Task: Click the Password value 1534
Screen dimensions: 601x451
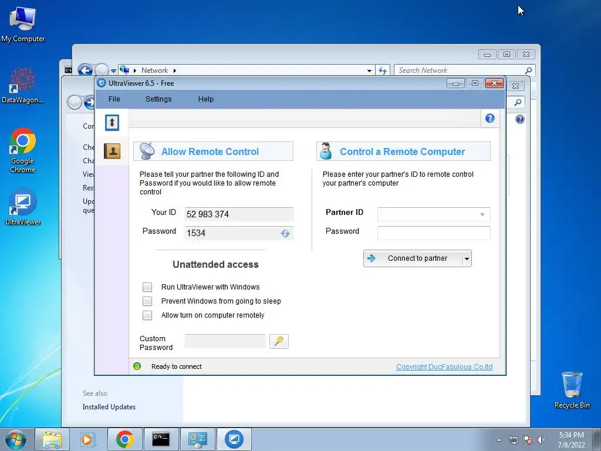Action: click(x=196, y=233)
